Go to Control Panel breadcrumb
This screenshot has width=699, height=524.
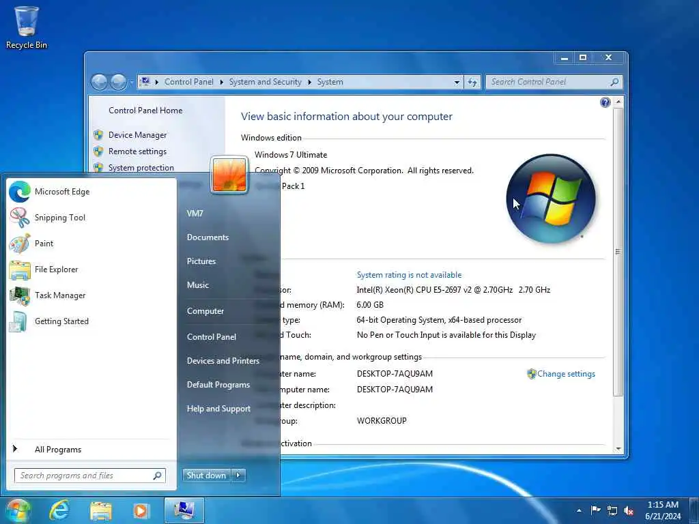189,82
